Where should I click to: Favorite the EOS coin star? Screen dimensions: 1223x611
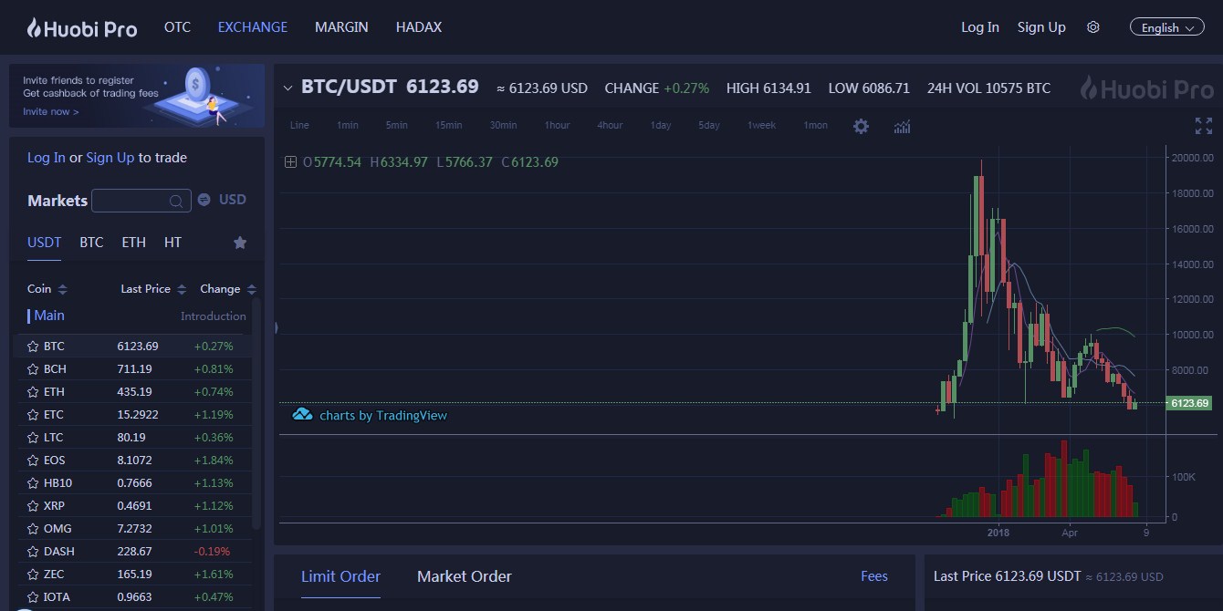click(33, 461)
